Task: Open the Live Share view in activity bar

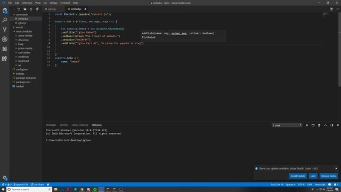Action: [x=5, y=58]
